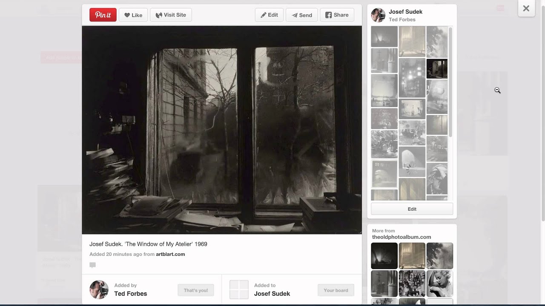This screenshot has height=306, width=545.
Task: Open woman portrait thumbnail under More from
Action: coord(439,283)
